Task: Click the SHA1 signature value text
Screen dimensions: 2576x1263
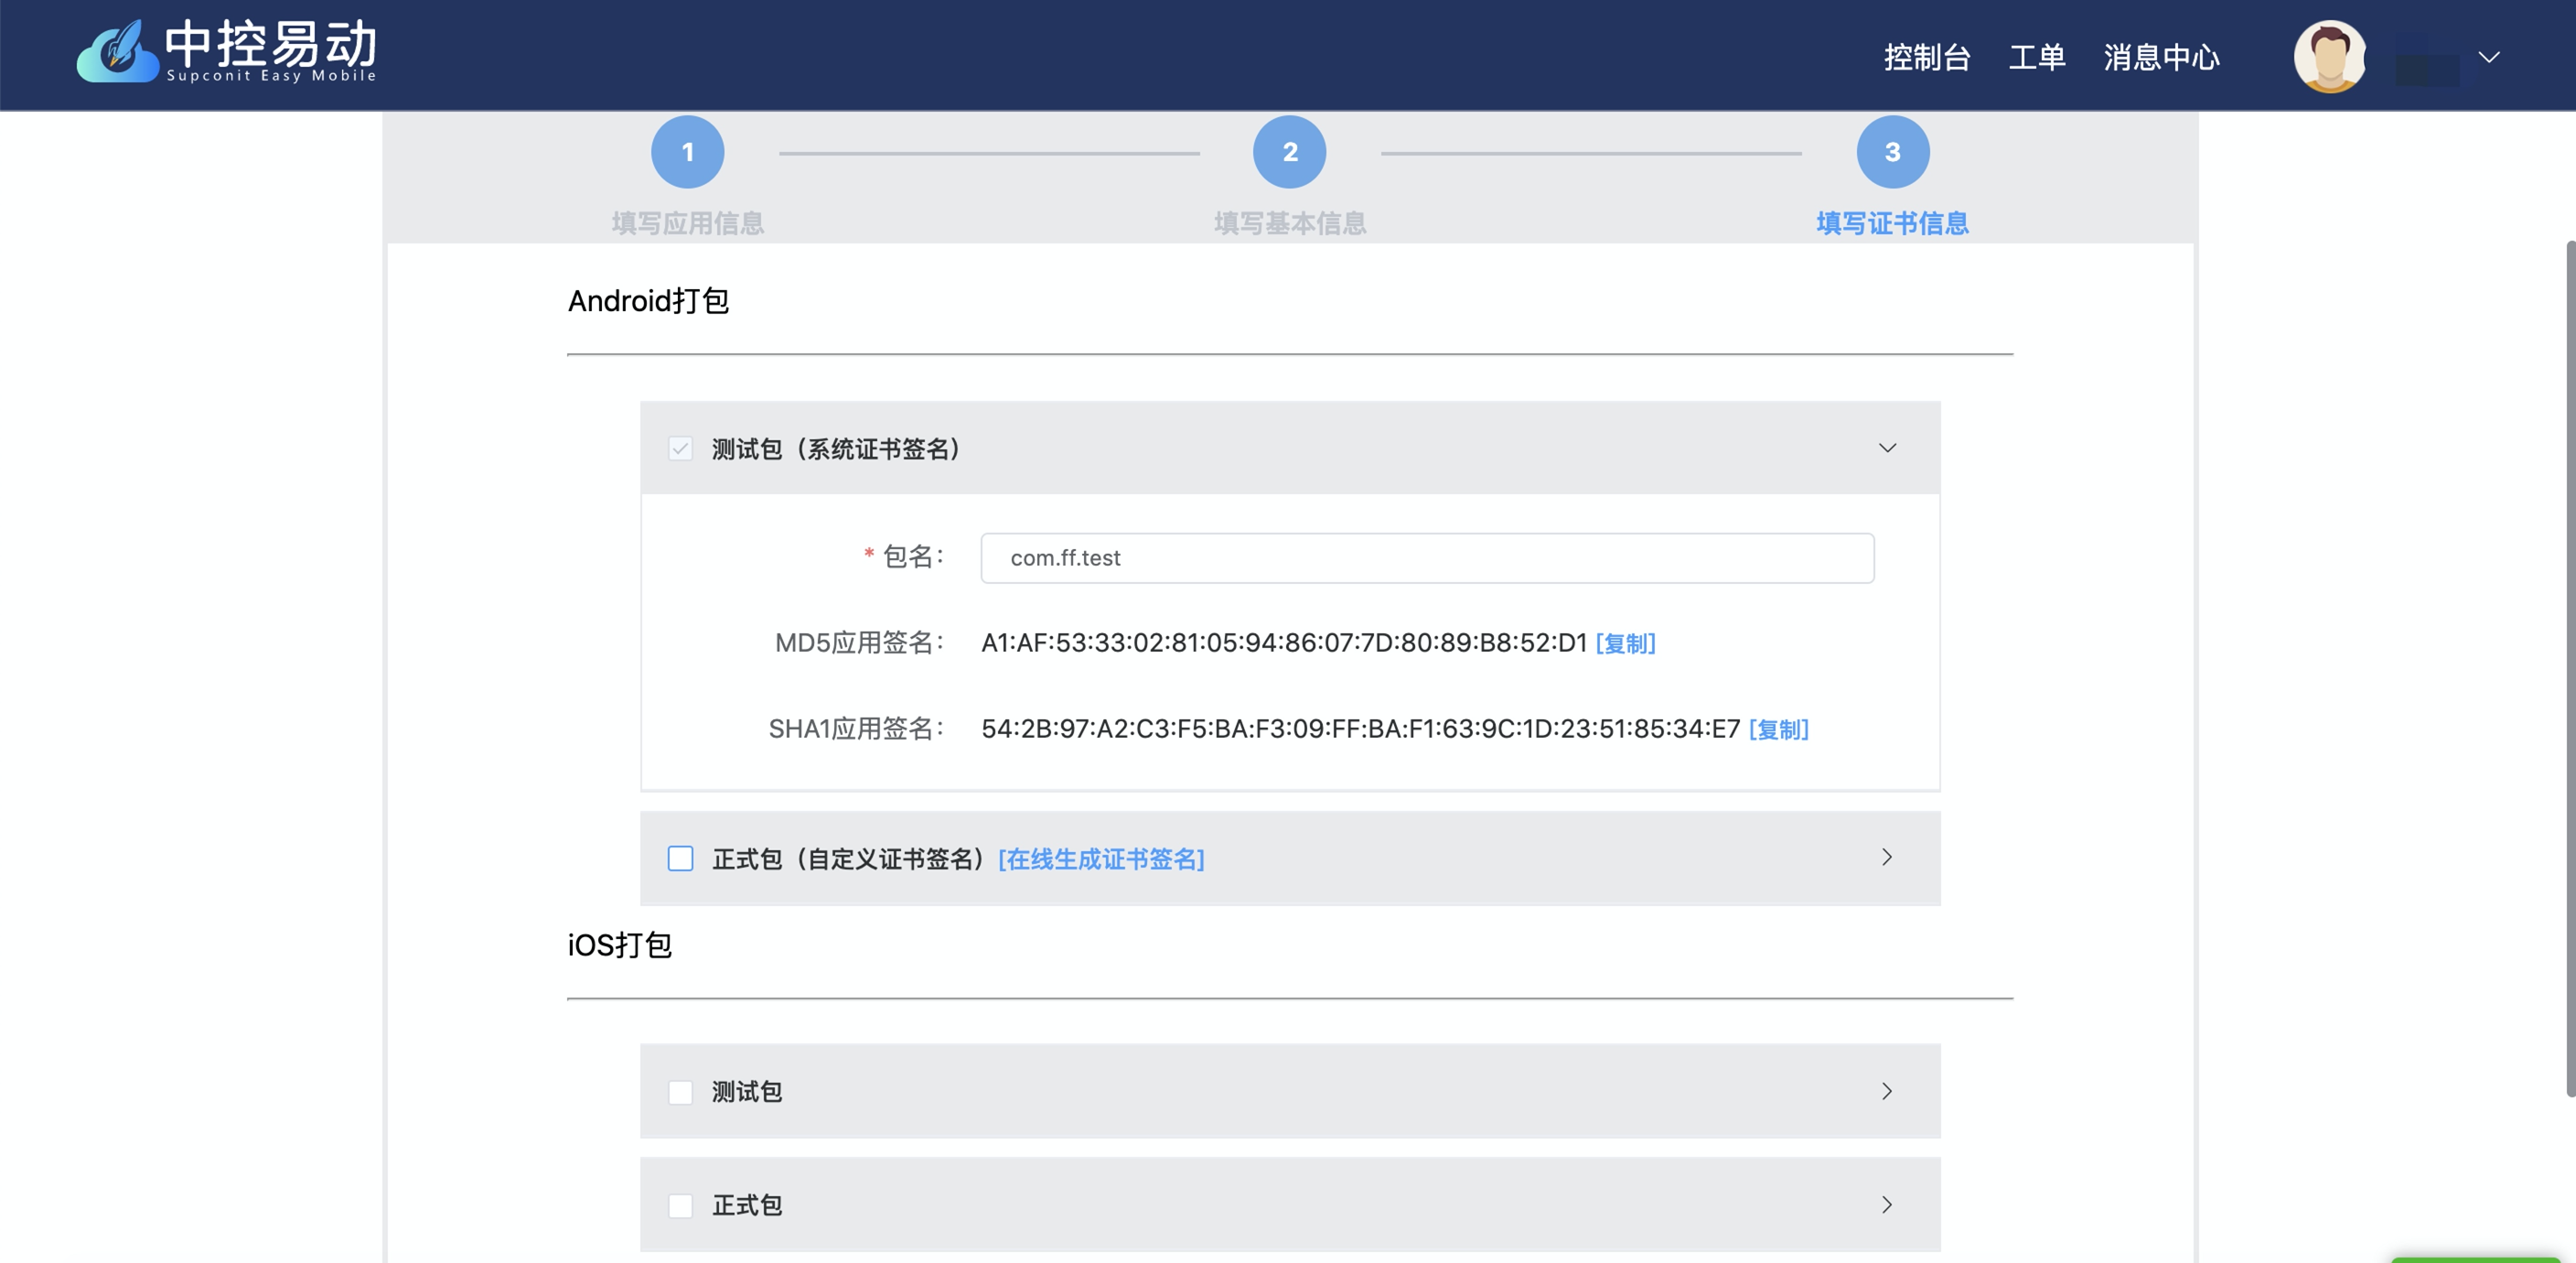Action: coord(1360,729)
